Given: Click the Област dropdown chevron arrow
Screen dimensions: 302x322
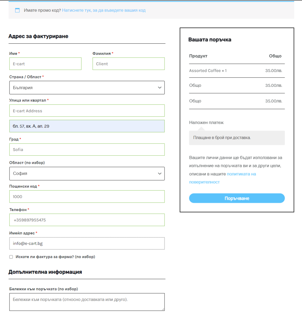Looking at the screenshot, I should click(159, 174).
